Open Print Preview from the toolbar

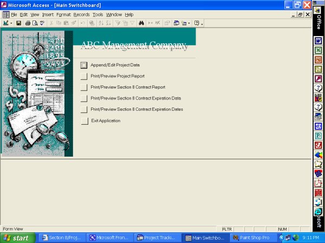pos(35,24)
